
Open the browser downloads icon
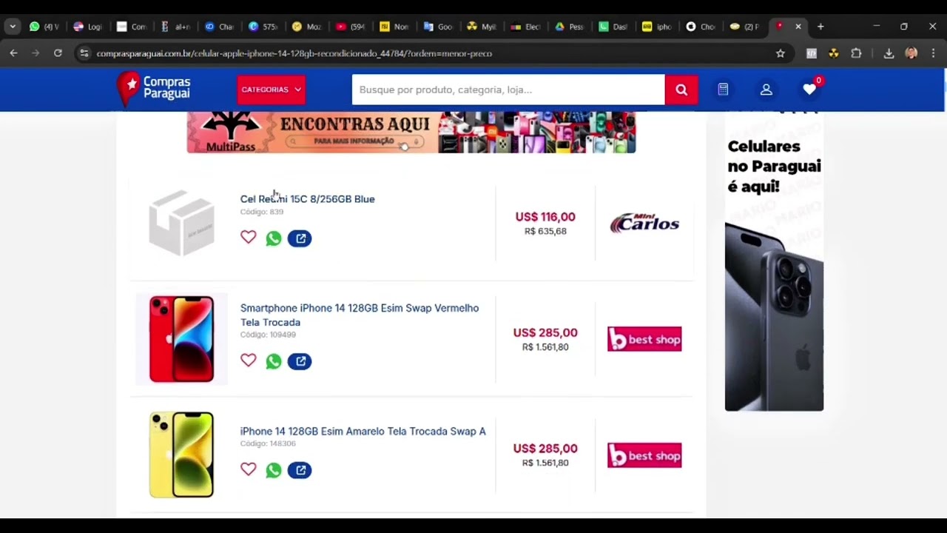[889, 53]
